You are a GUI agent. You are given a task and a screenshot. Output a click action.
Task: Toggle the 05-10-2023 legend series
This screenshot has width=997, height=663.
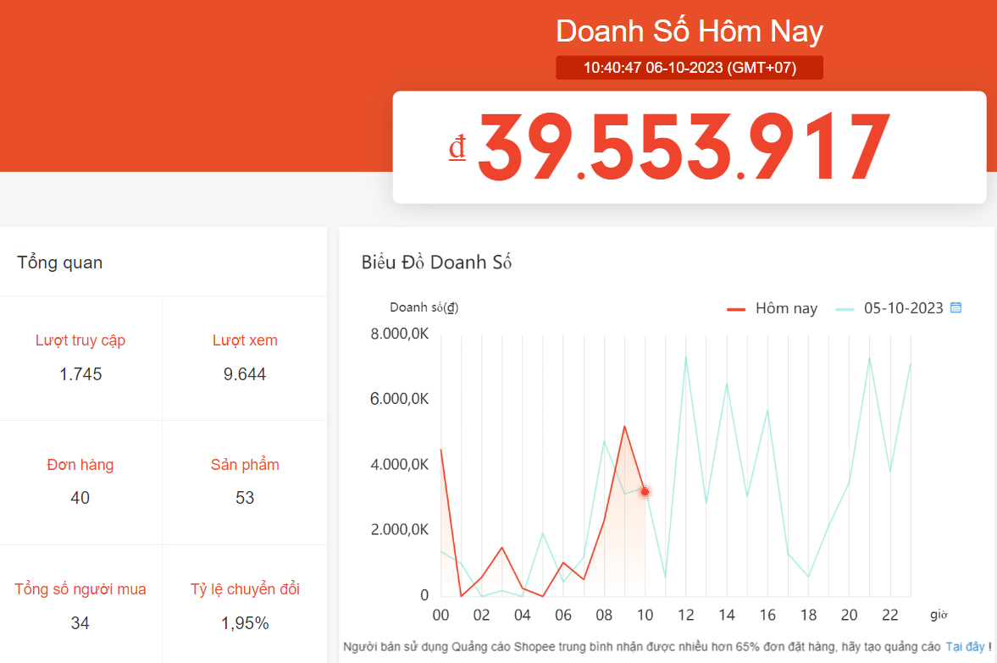coord(889,308)
